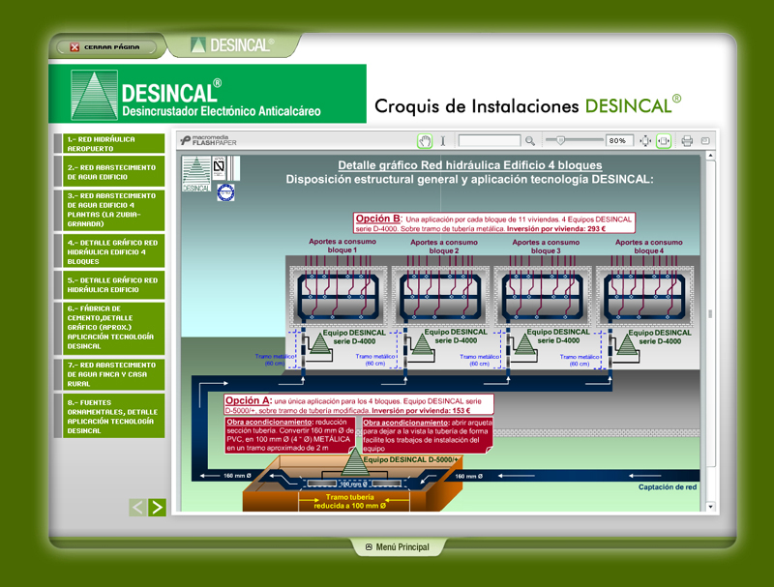Screen dimensions: 774x587
Task: Click the document title 'Detalle gráfico Red hidráulica Edificio 4 bloques'
Action: click(x=470, y=165)
